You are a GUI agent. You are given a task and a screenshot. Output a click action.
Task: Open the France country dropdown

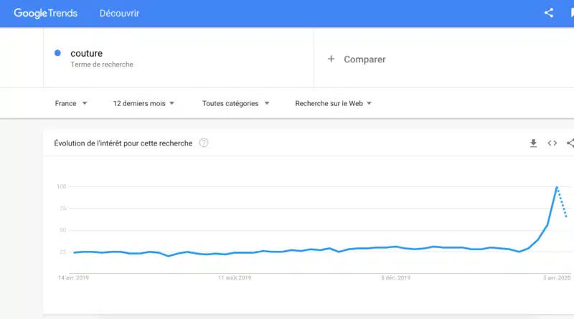[70, 103]
